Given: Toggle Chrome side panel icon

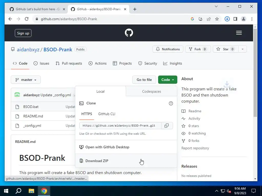Looking at the screenshot, I should coord(235,19).
